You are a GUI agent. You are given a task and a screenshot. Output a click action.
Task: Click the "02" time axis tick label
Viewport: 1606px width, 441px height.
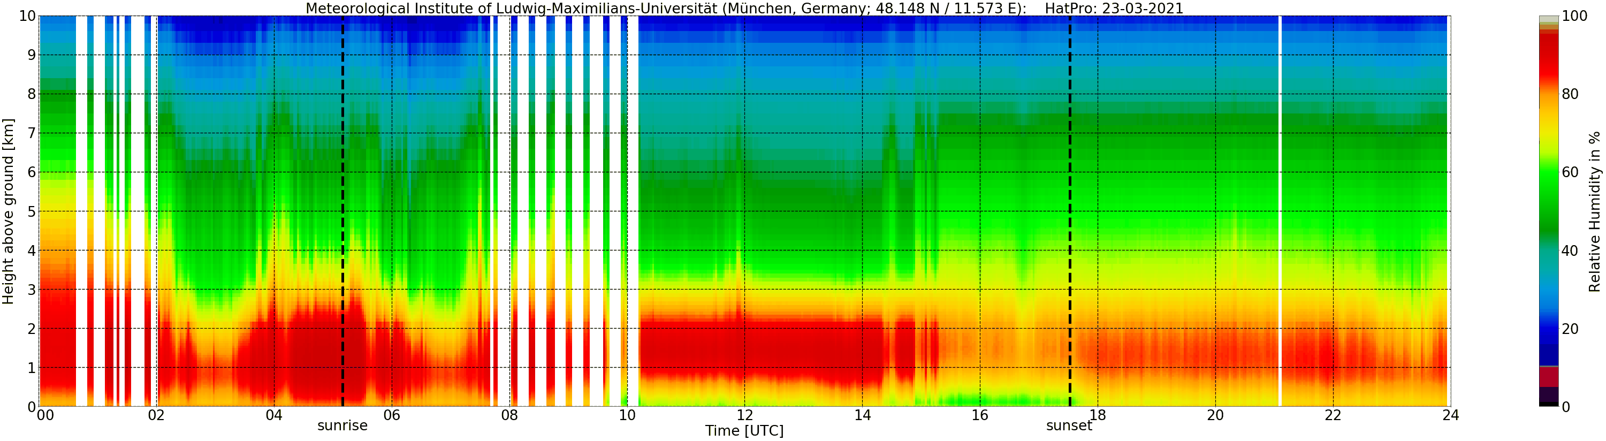156,415
